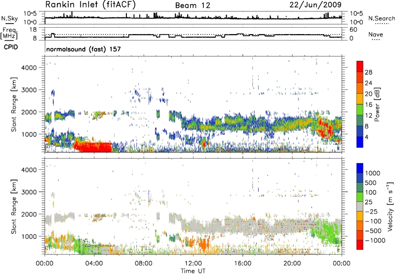
Task: Click the gray -25 to 25 velocity swatch
Action: tap(360, 207)
